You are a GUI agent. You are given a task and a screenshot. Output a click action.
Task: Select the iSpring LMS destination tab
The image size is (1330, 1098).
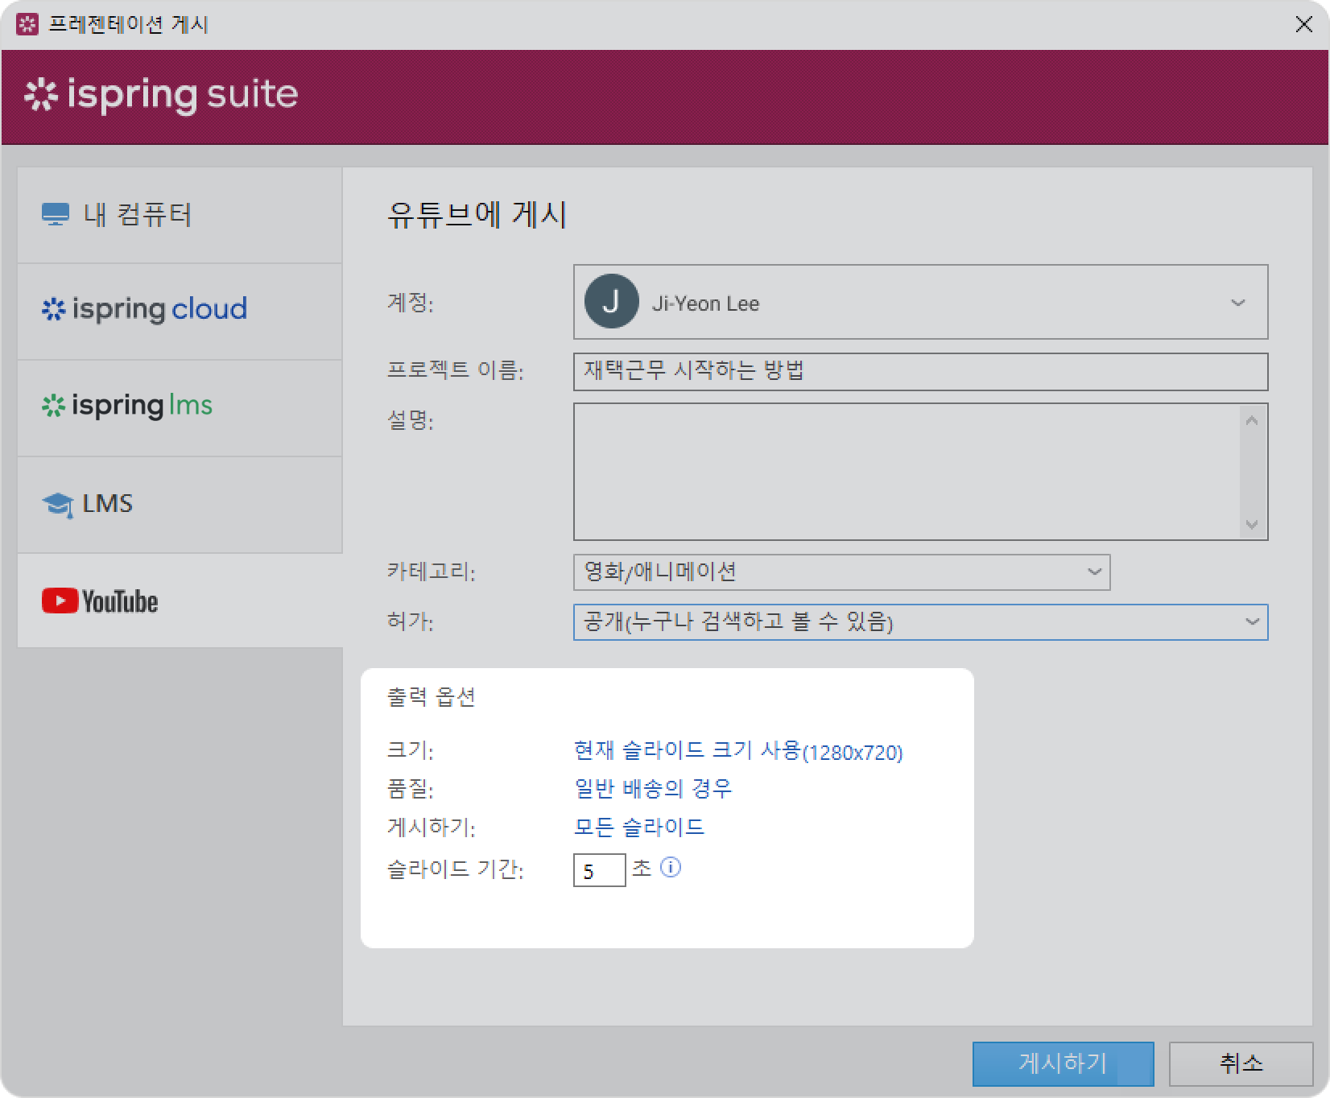pos(180,407)
